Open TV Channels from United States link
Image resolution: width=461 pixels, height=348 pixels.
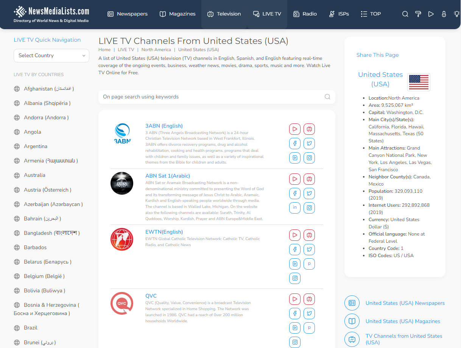pyautogui.click(x=404, y=339)
